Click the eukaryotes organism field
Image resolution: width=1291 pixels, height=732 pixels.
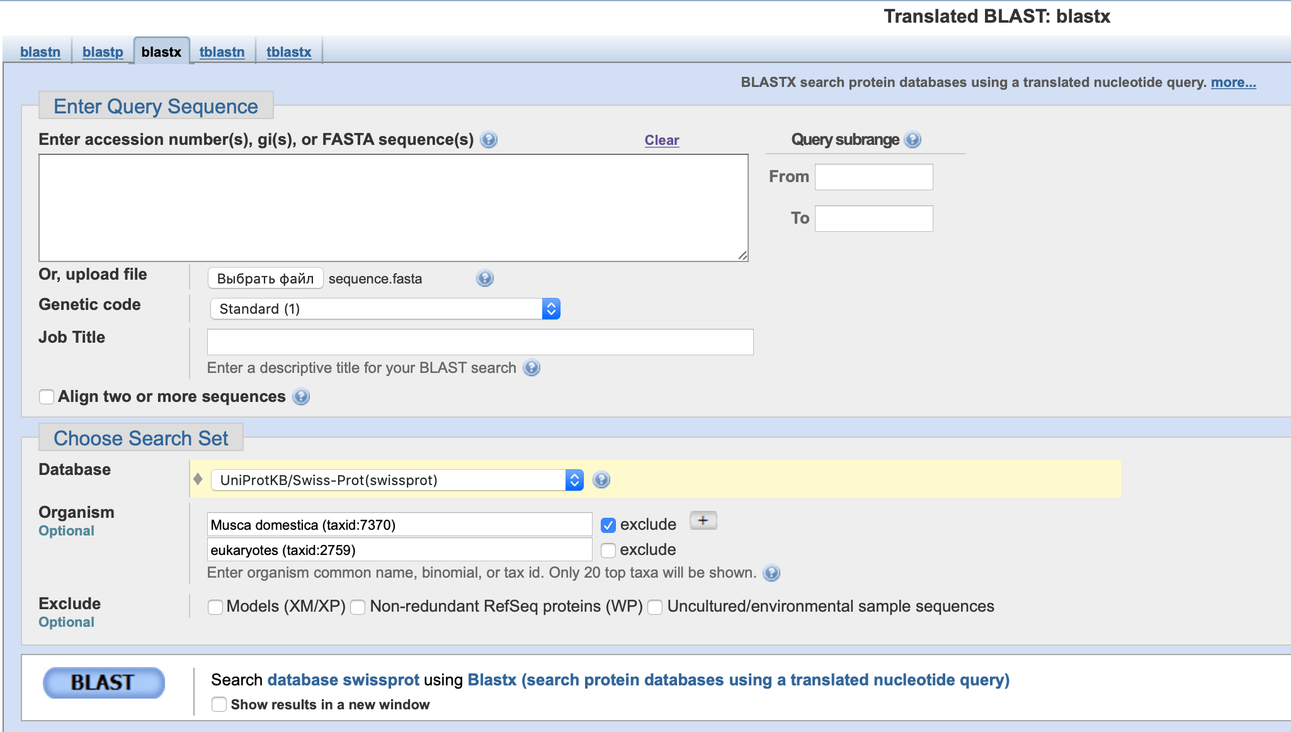pos(399,550)
